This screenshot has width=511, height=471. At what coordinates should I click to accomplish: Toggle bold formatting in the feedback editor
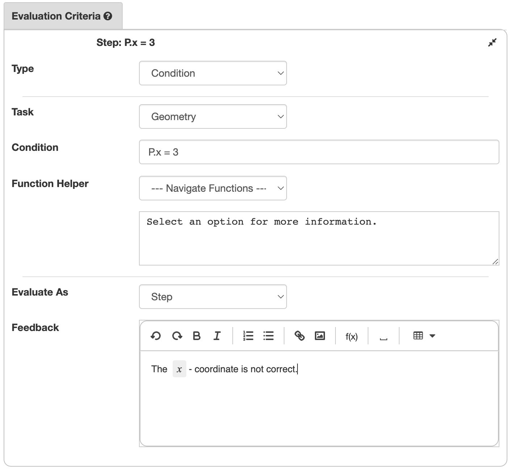pyautogui.click(x=197, y=336)
